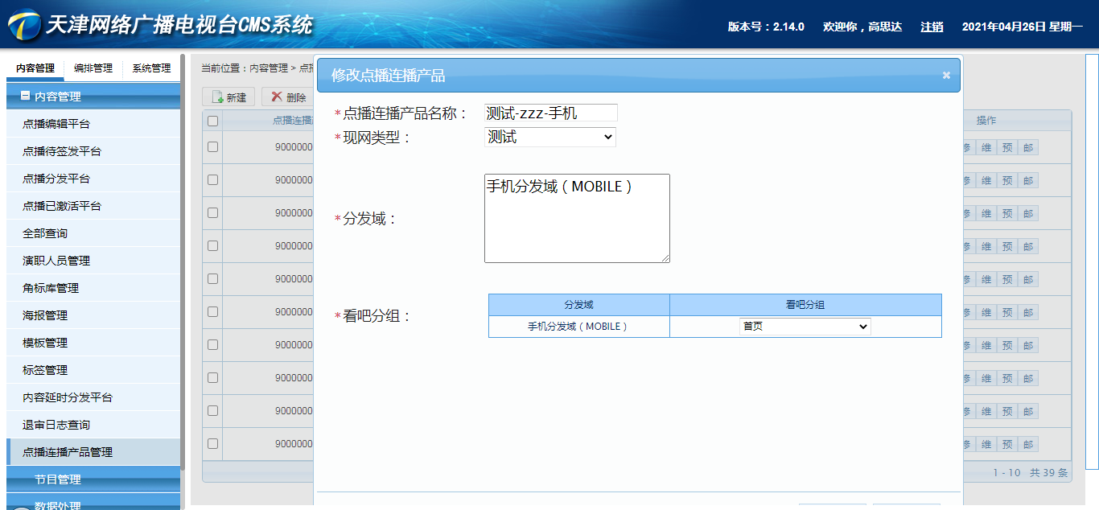The height and width of the screenshot is (510, 1099).
Task: Click the 邮 action icon in last row
Action: pos(1028,444)
